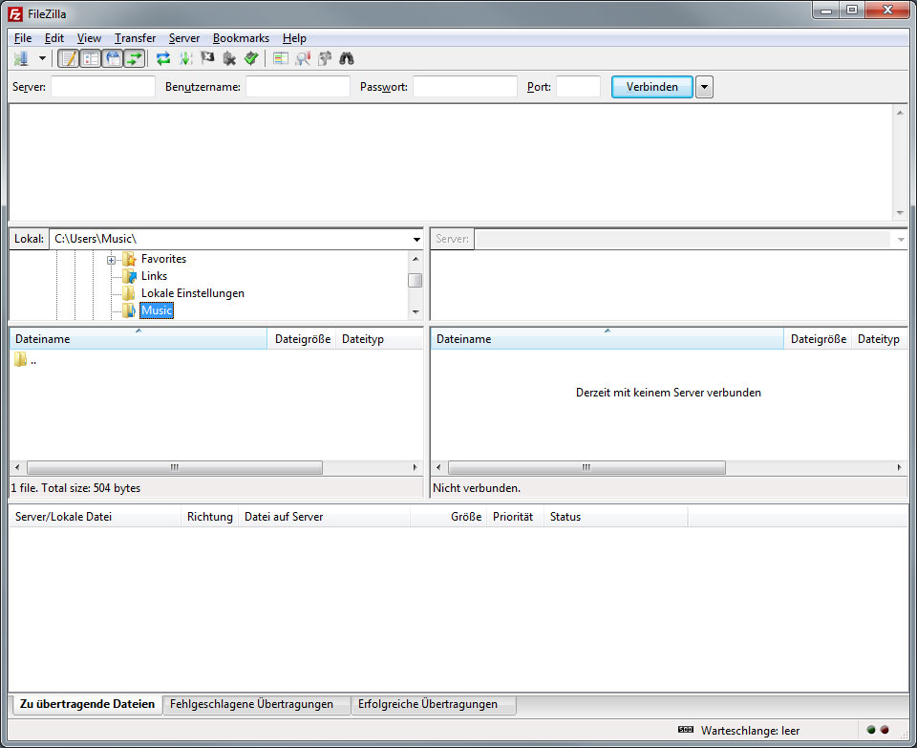Click the red activity indicator light

885,730
